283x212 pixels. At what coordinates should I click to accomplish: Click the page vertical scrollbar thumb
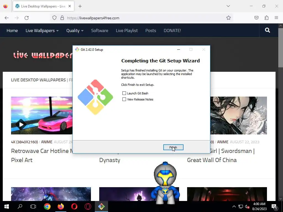(281, 48)
